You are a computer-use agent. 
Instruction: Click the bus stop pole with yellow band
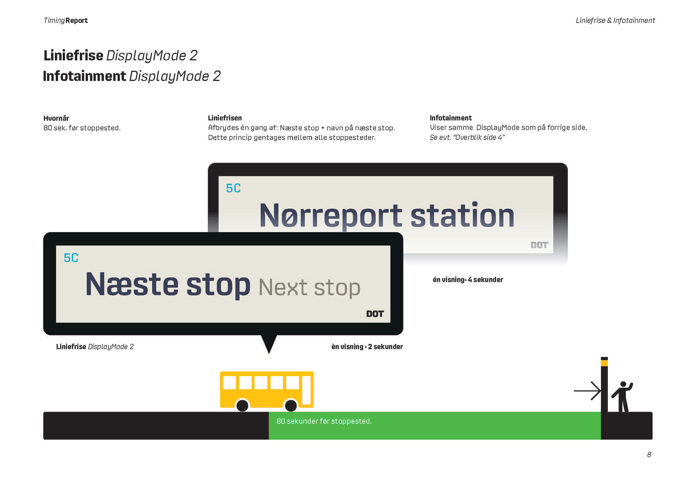[604, 385]
